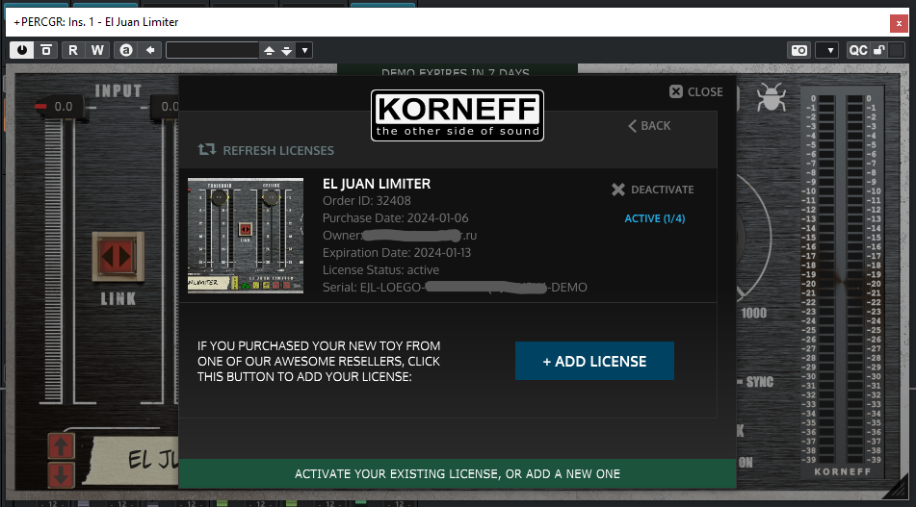Click the red up arrow button
The width and height of the screenshot is (916, 507).
click(61, 447)
